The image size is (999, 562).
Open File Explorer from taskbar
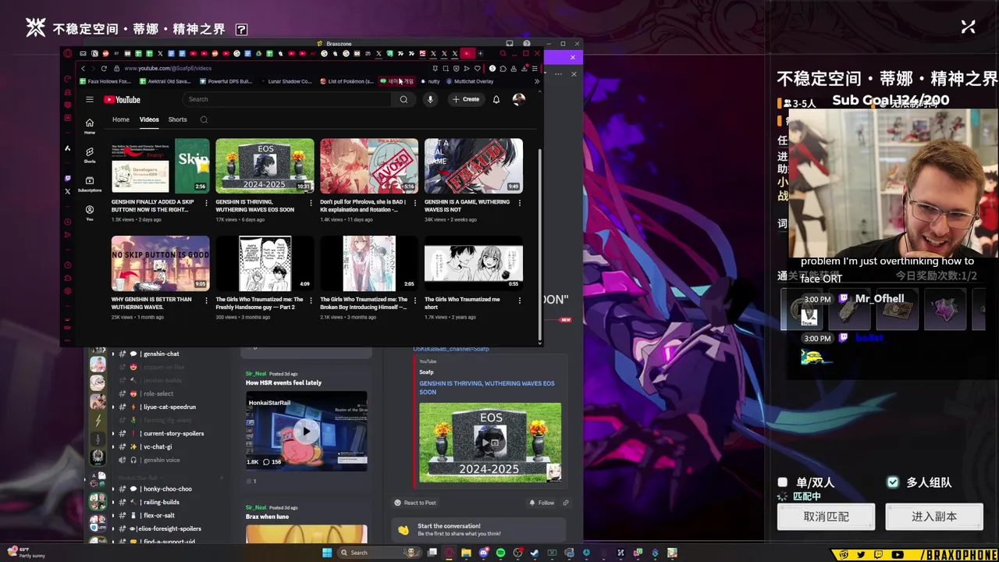[466, 553]
